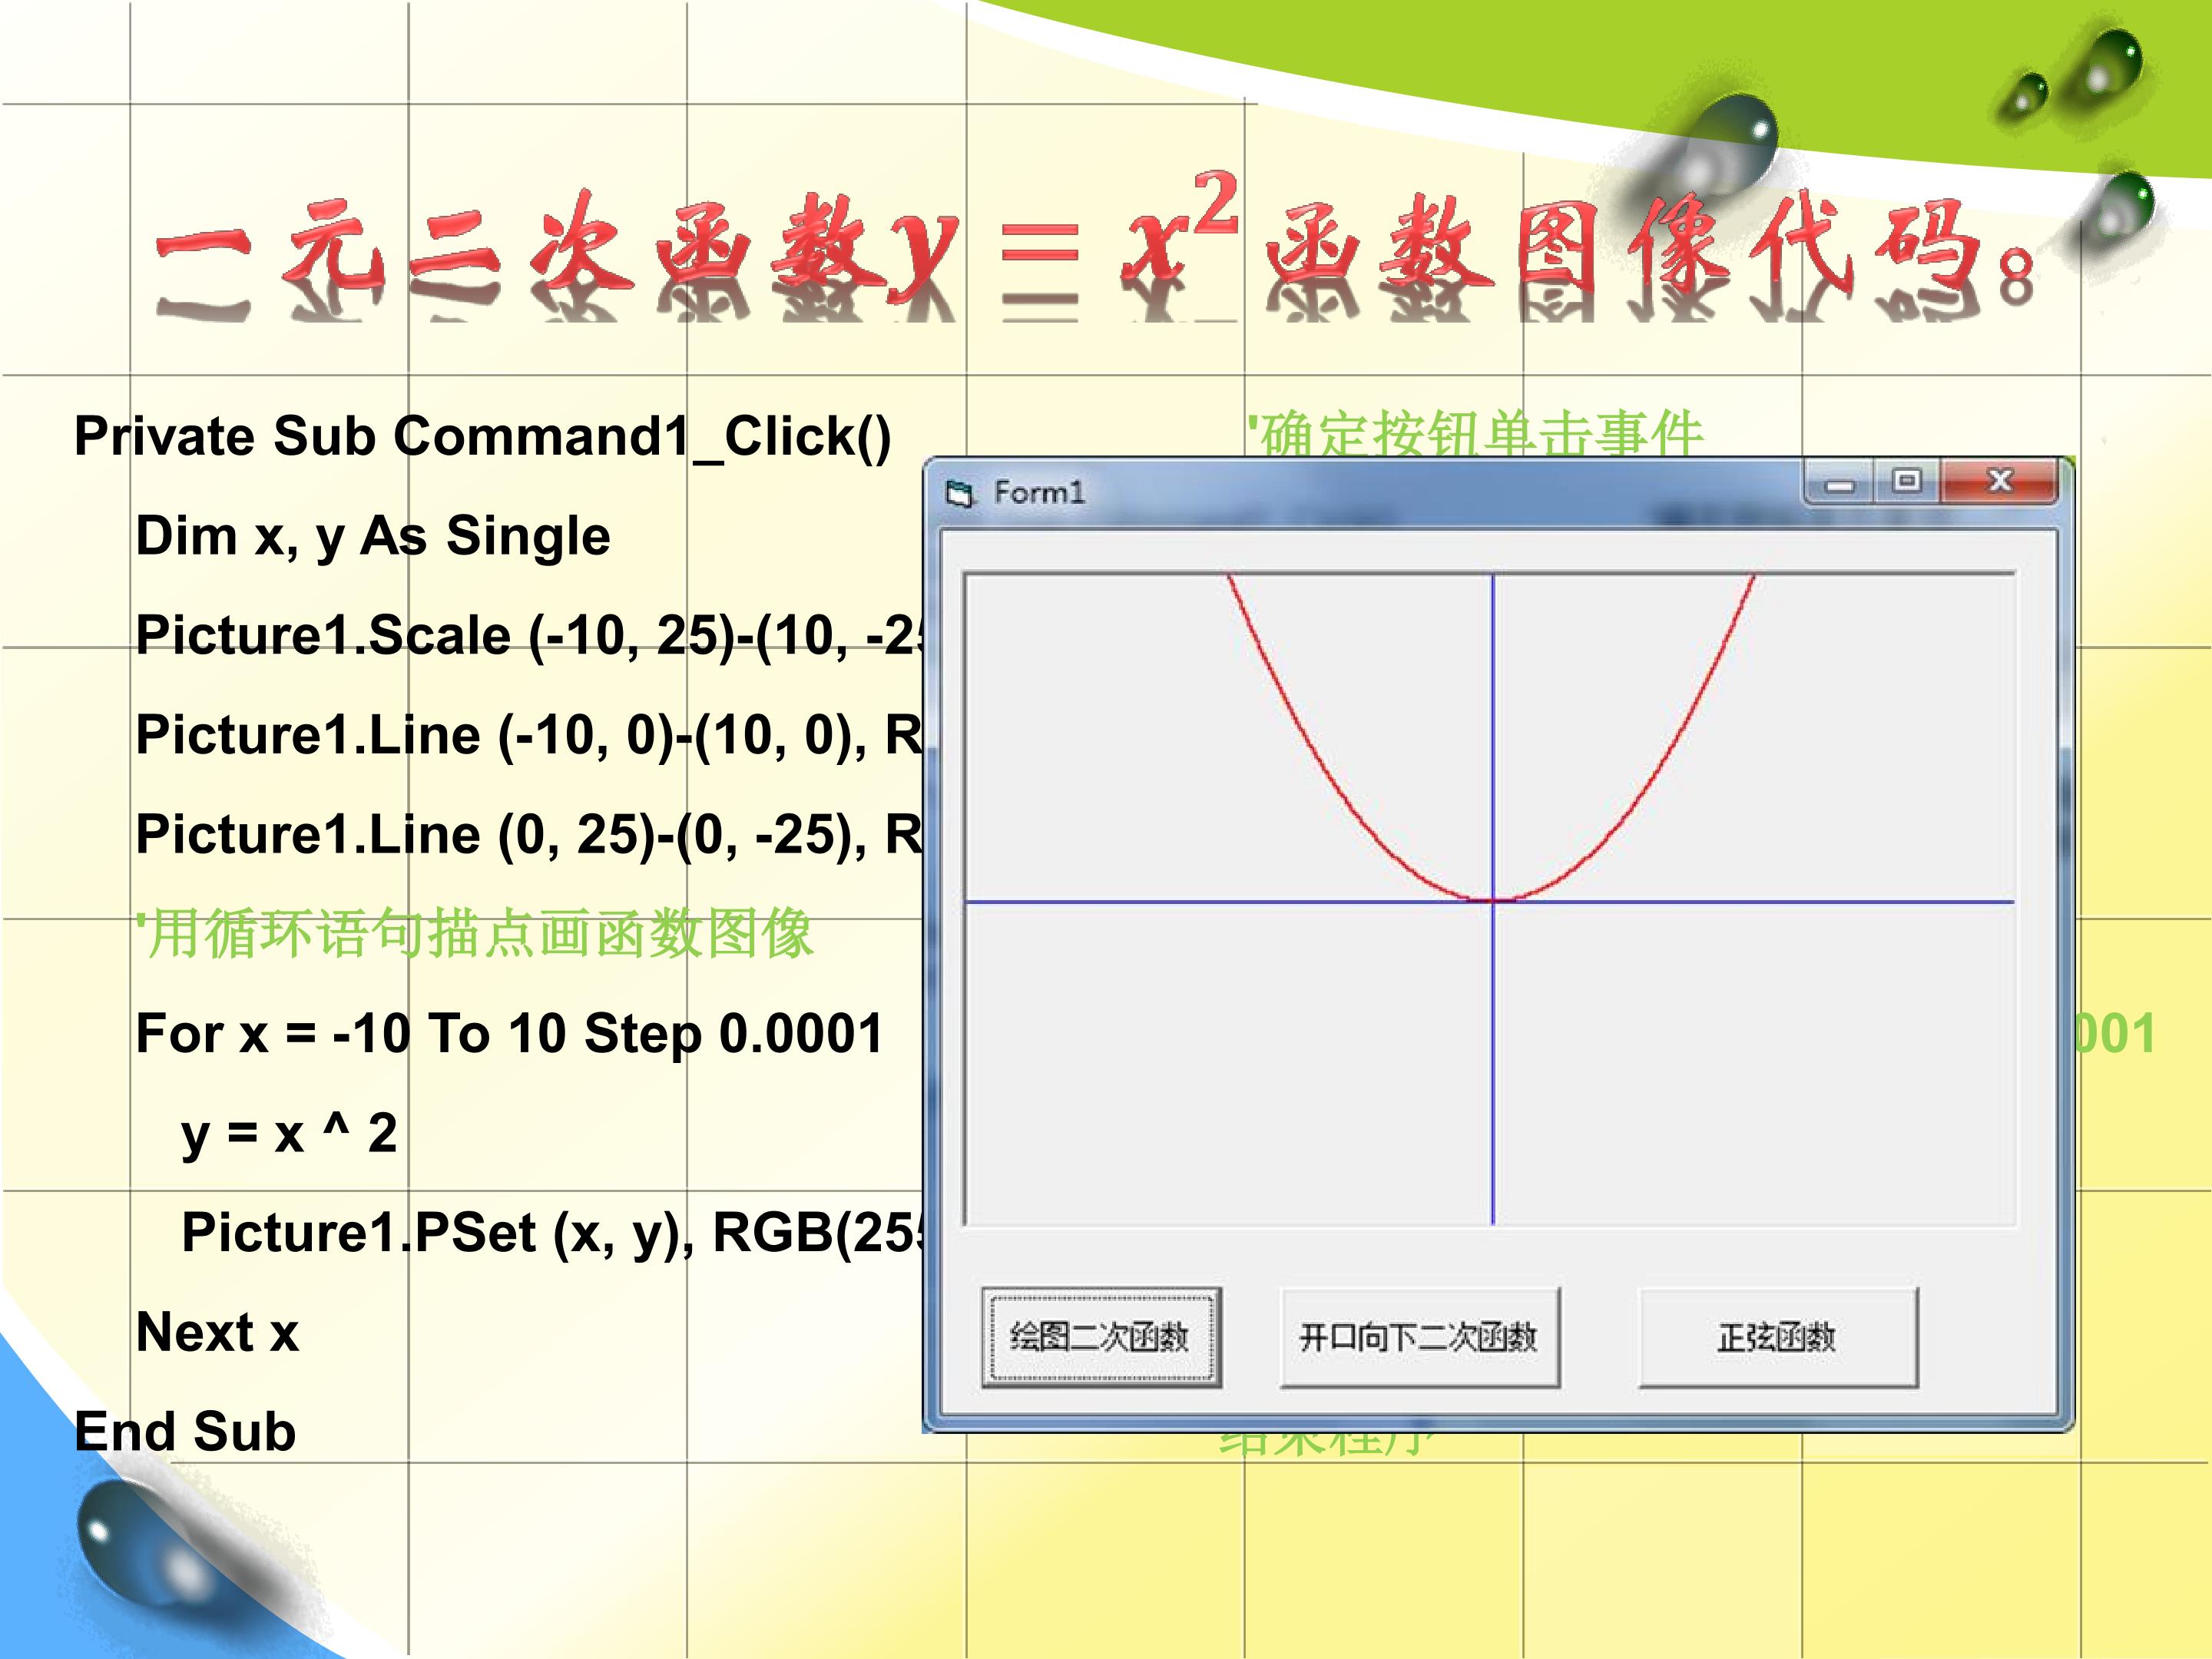The height and width of the screenshot is (1659, 2212).
Task: Maximize the Form1 window
Action: (1906, 482)
